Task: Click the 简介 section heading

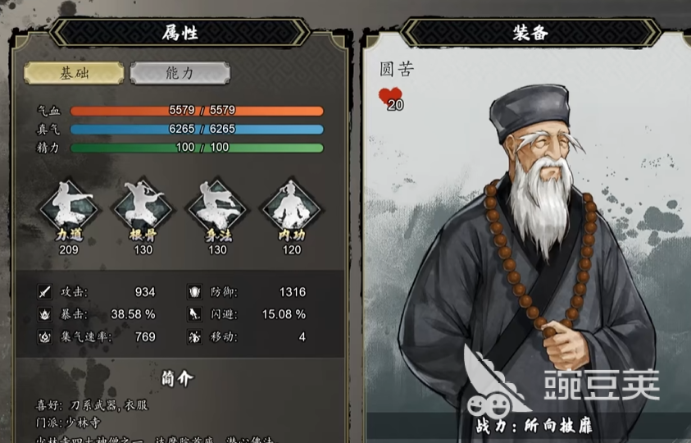Action: pyautogui.click(x=178, y=378)
